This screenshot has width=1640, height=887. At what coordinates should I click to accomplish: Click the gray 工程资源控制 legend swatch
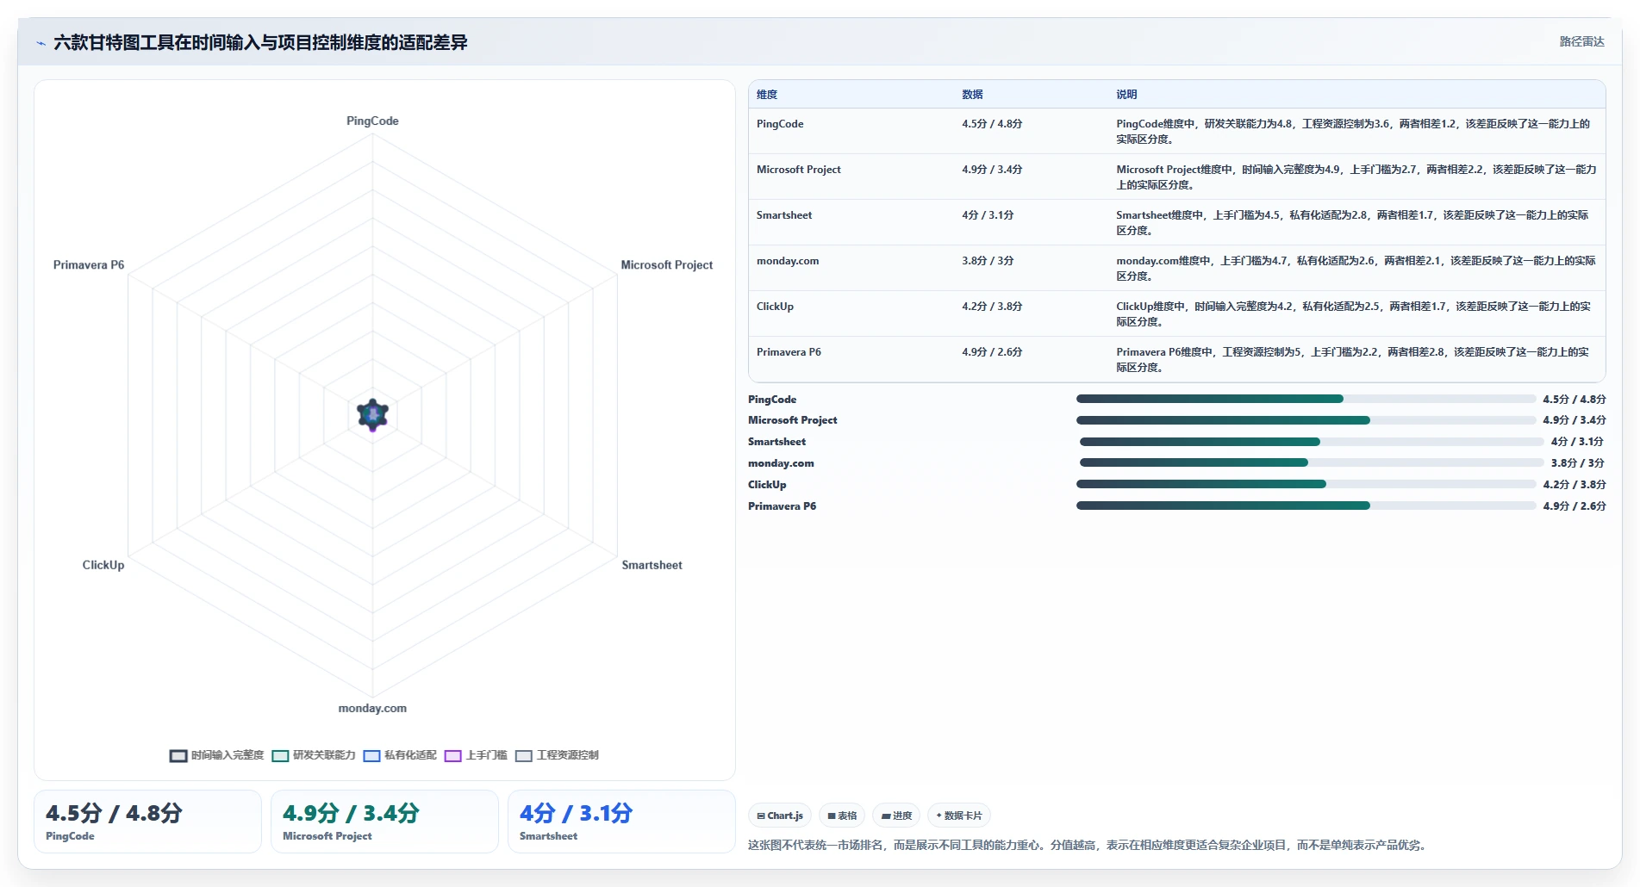coord(523,756)
